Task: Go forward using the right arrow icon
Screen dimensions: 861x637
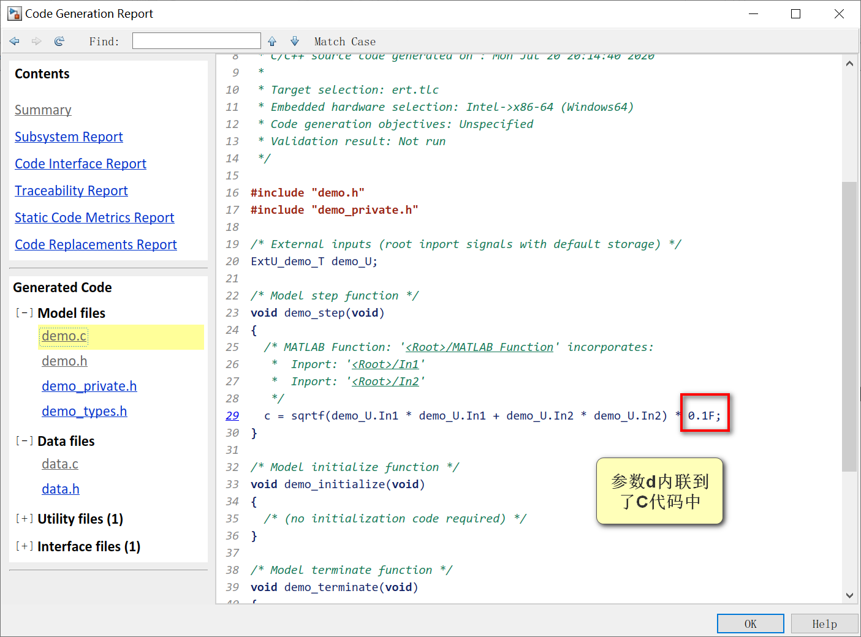Action: tap(37, 41)
